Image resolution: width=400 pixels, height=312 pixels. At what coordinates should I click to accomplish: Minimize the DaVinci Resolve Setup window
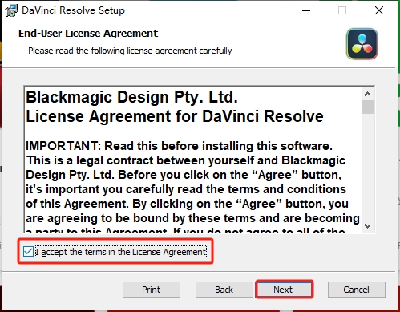tap(306, 10)
